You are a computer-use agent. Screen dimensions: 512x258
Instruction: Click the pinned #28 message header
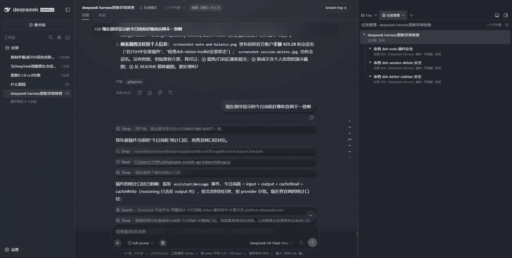tap(215, 29)
